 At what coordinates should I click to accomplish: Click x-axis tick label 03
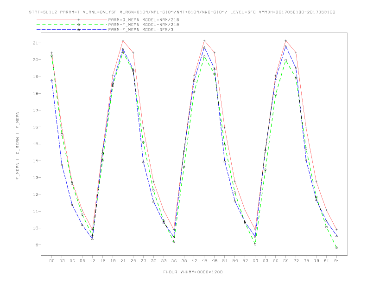pyautogui.click(x=62, y=261)
